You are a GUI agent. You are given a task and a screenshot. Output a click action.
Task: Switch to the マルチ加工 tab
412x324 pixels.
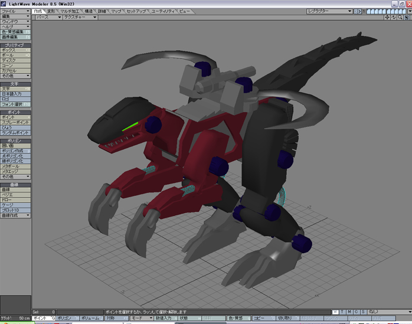click(x=70, y=11)
